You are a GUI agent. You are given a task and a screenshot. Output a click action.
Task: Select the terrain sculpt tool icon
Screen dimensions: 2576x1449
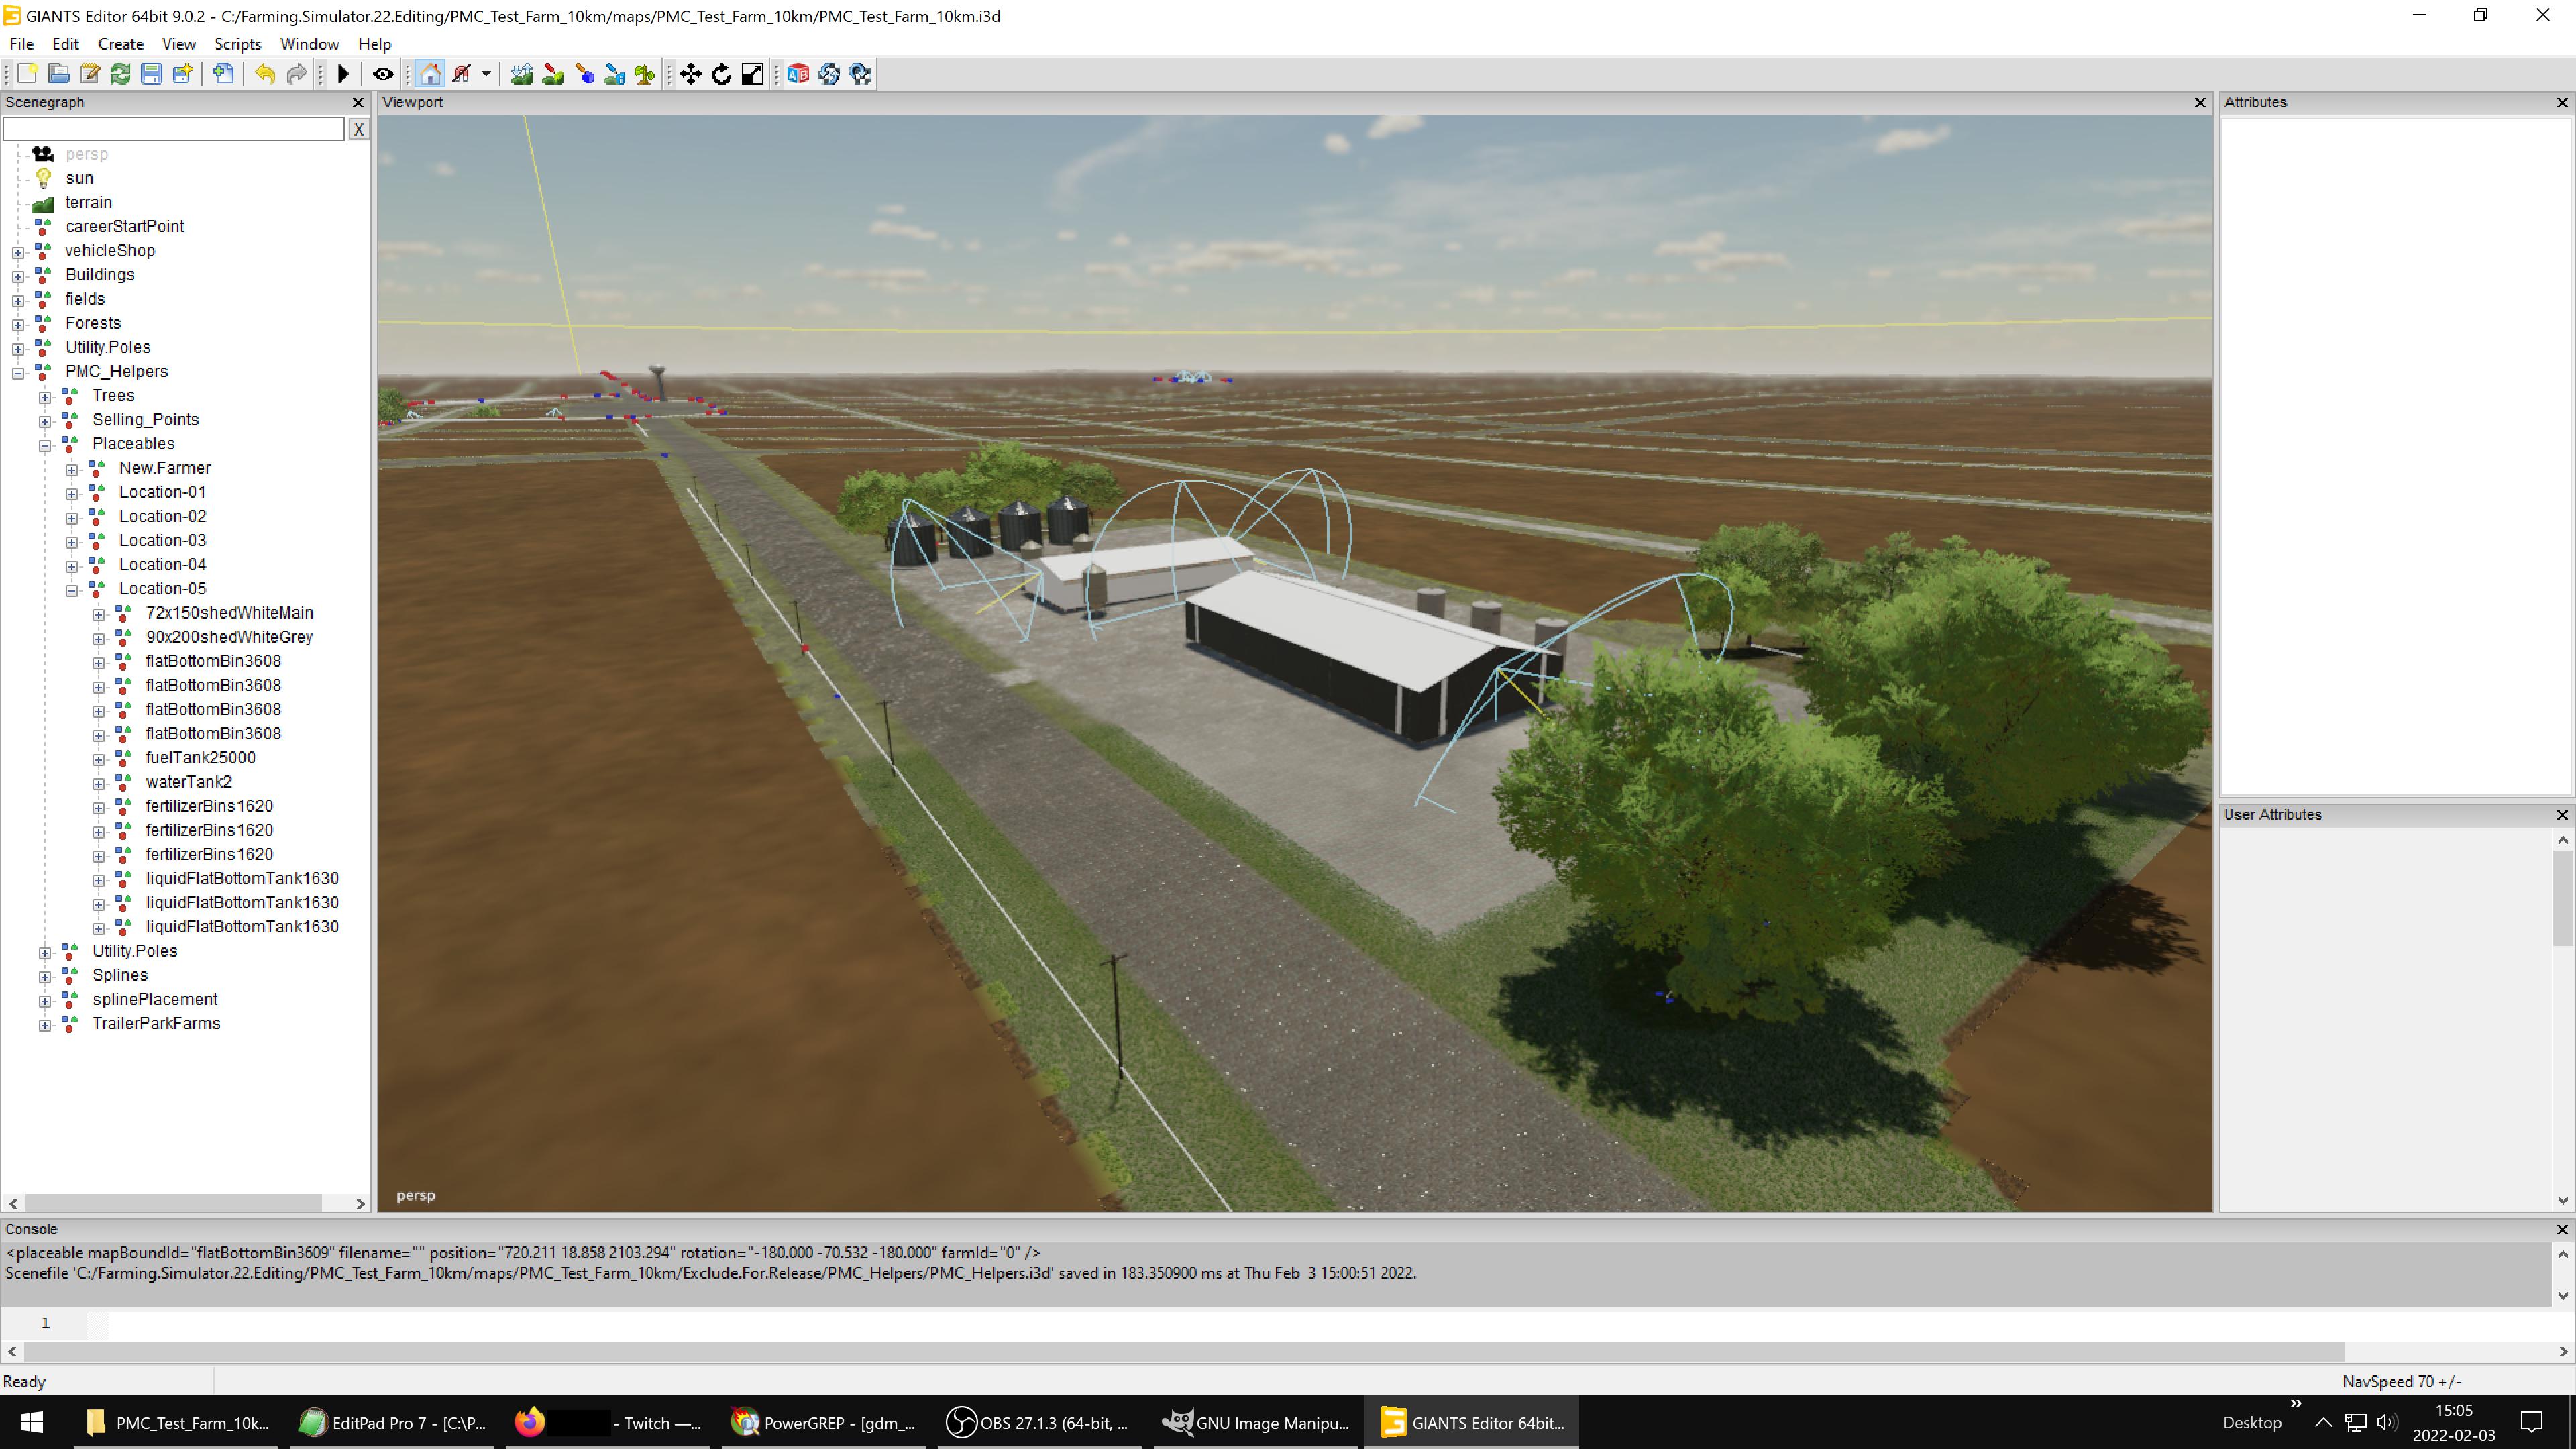coord(521,74)
